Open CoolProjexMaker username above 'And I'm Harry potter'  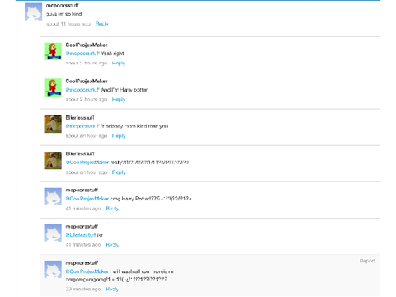(x=87, y=81)
